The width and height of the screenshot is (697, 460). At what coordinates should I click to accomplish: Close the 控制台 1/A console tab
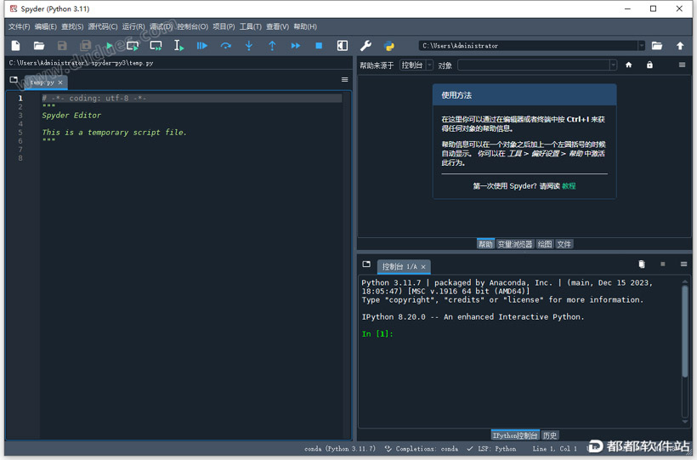click(x=423, y=267)
